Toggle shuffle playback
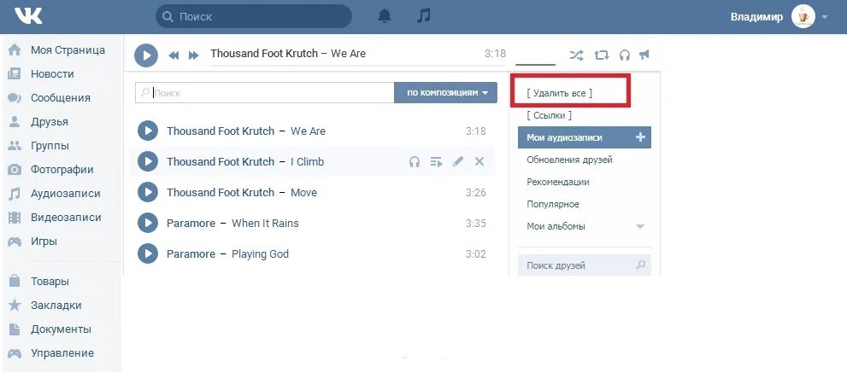The width and height of the screenshot is (847, 390). [x=576, y=55]
